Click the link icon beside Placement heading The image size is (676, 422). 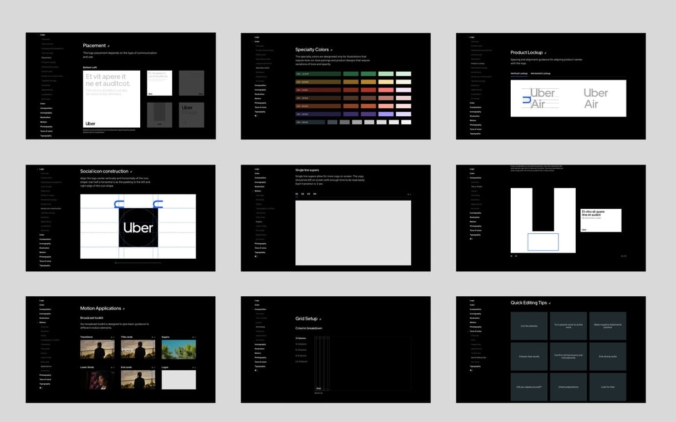109,46
